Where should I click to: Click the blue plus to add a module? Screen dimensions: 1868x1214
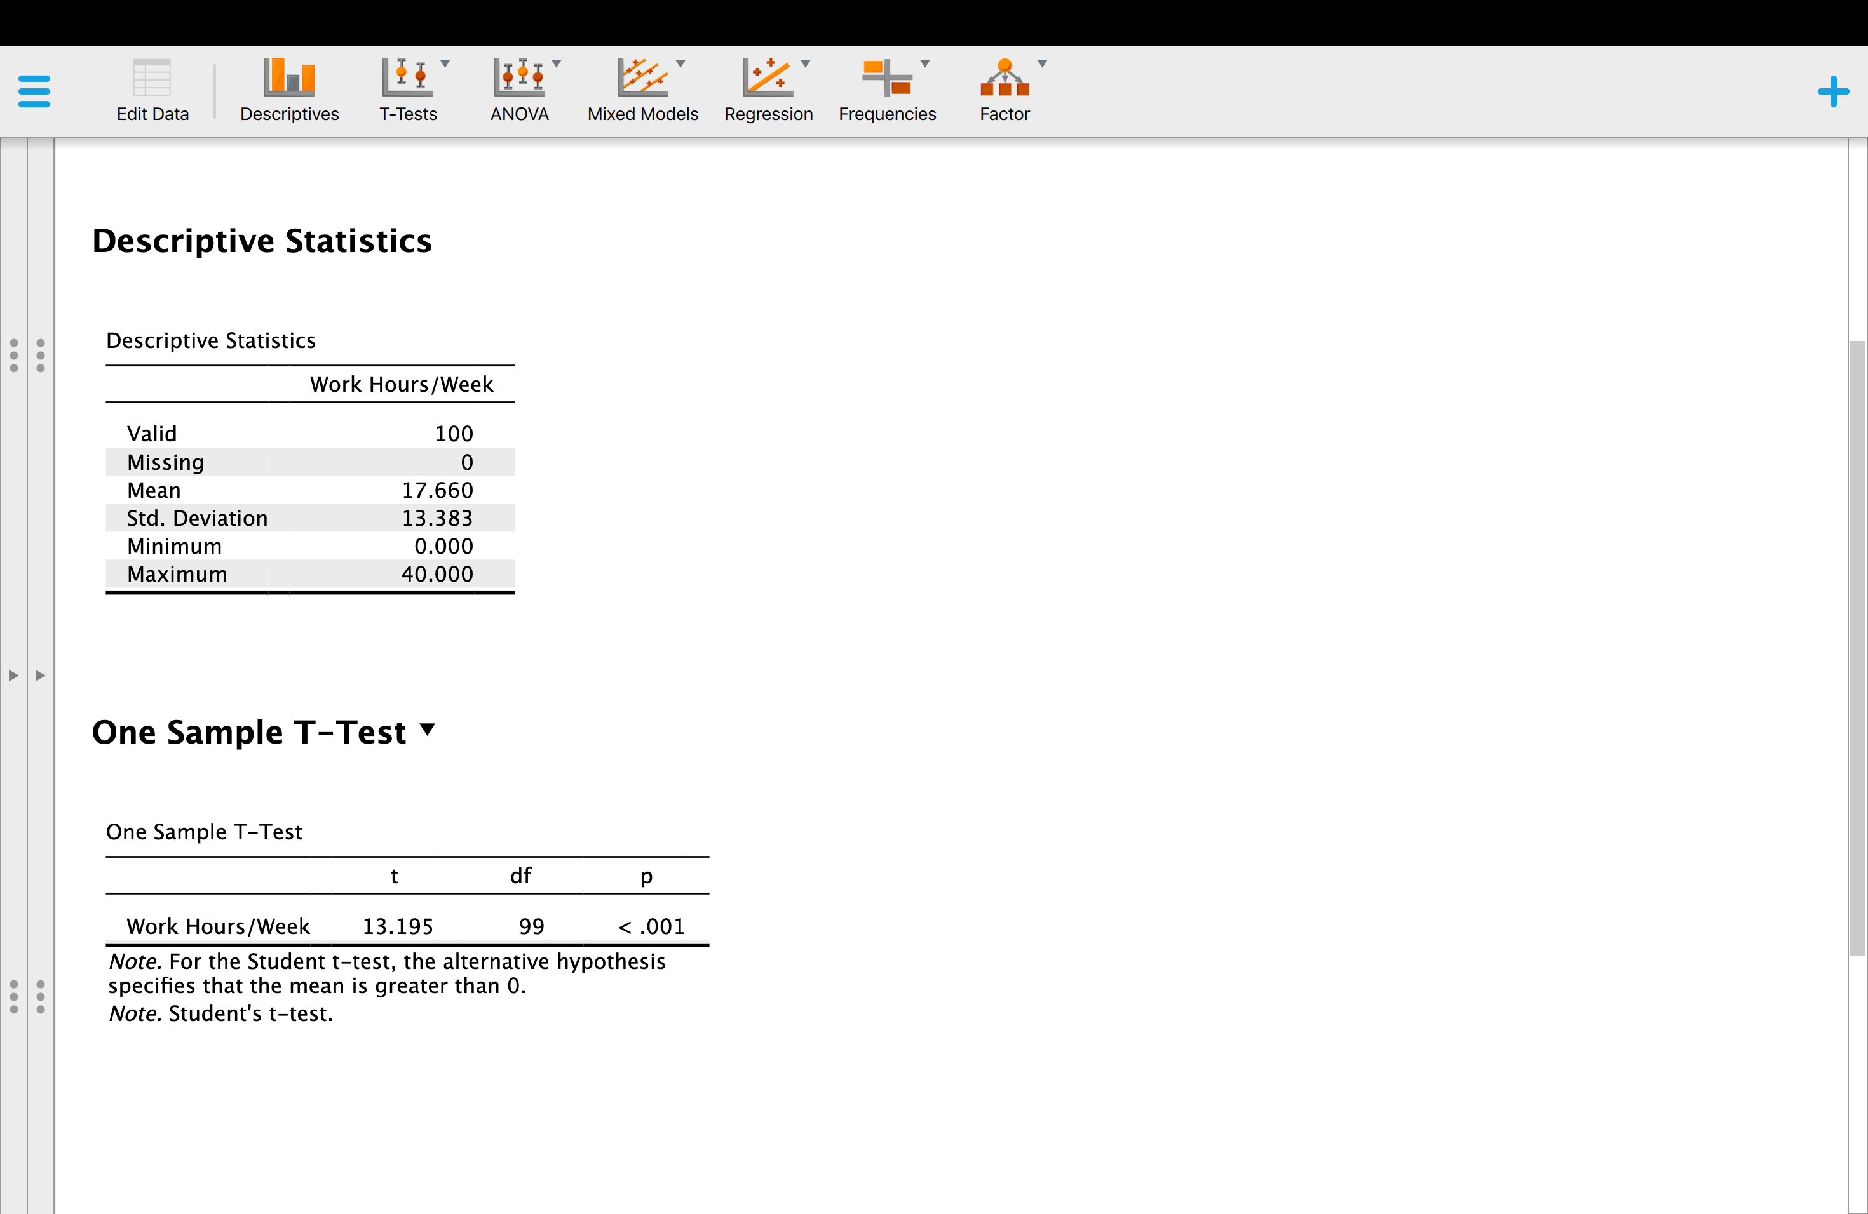pos(1834,92)
